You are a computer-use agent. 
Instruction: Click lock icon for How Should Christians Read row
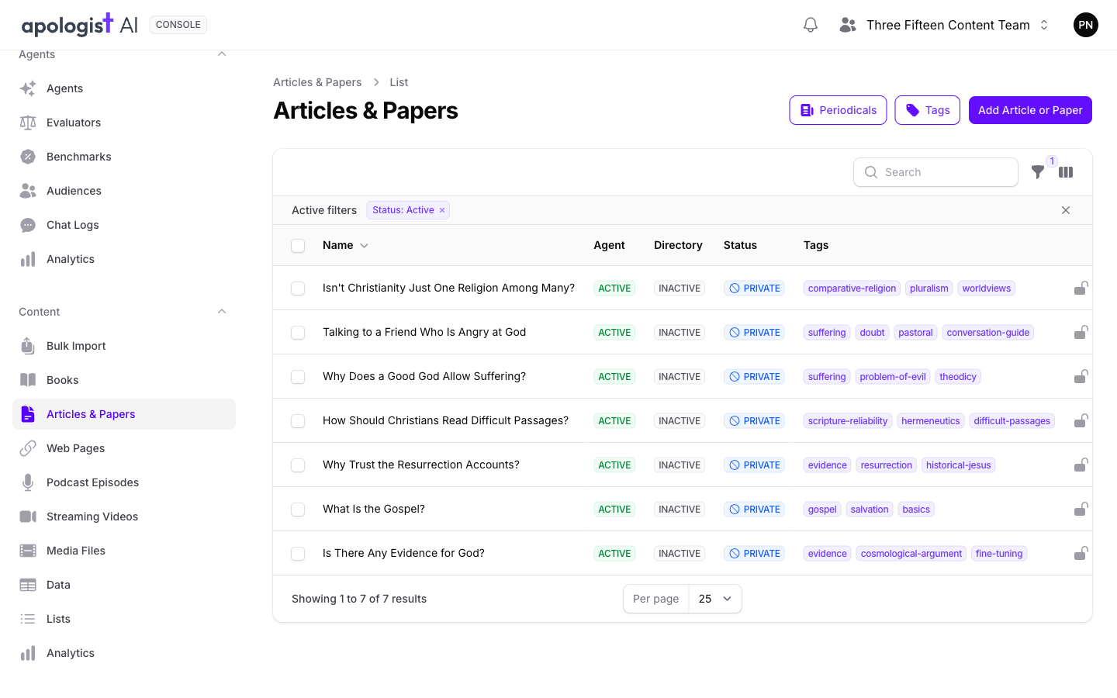[x=1081, y=420]
